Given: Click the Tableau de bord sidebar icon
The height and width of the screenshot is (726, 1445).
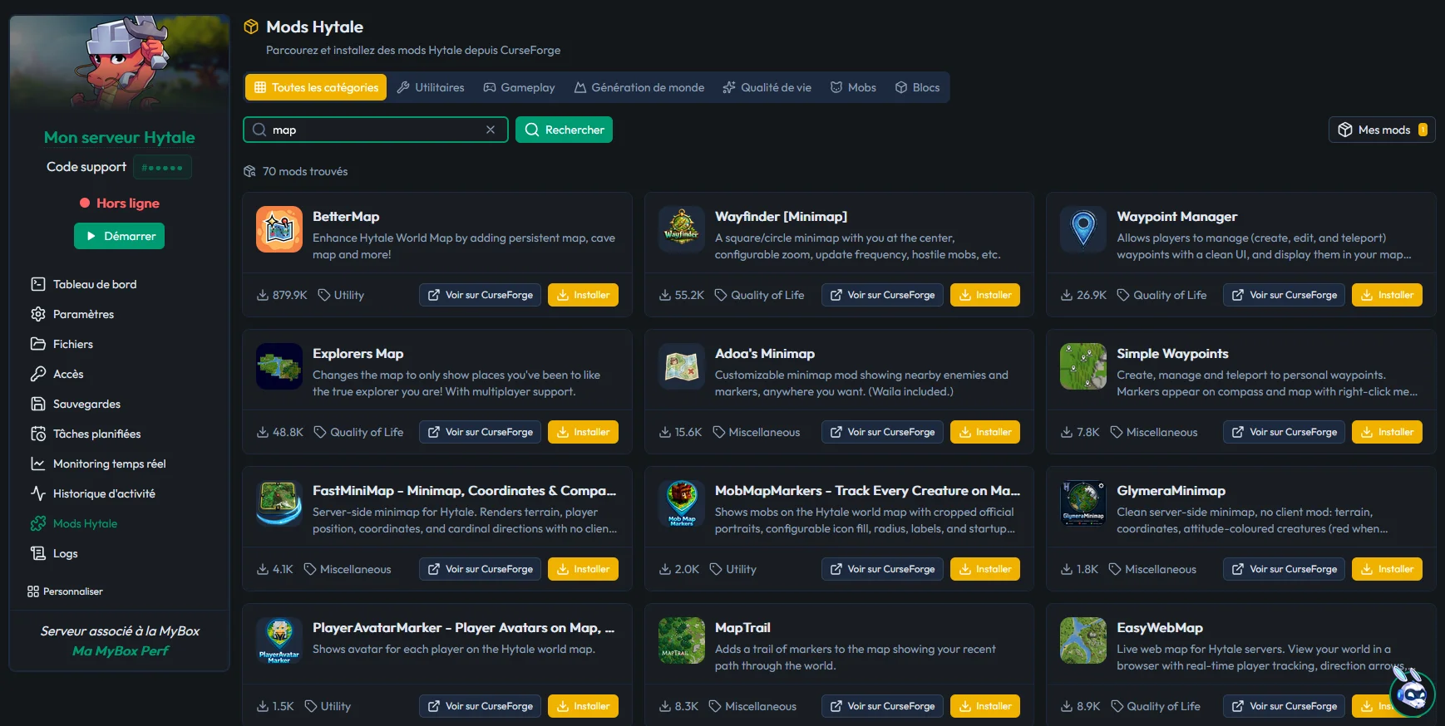Looking at the screenshot, I should pyautogui.click(x=38, y=284).
